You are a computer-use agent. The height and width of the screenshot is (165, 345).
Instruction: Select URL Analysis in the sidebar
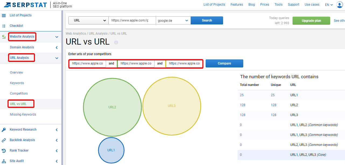[x=19, y=58]
